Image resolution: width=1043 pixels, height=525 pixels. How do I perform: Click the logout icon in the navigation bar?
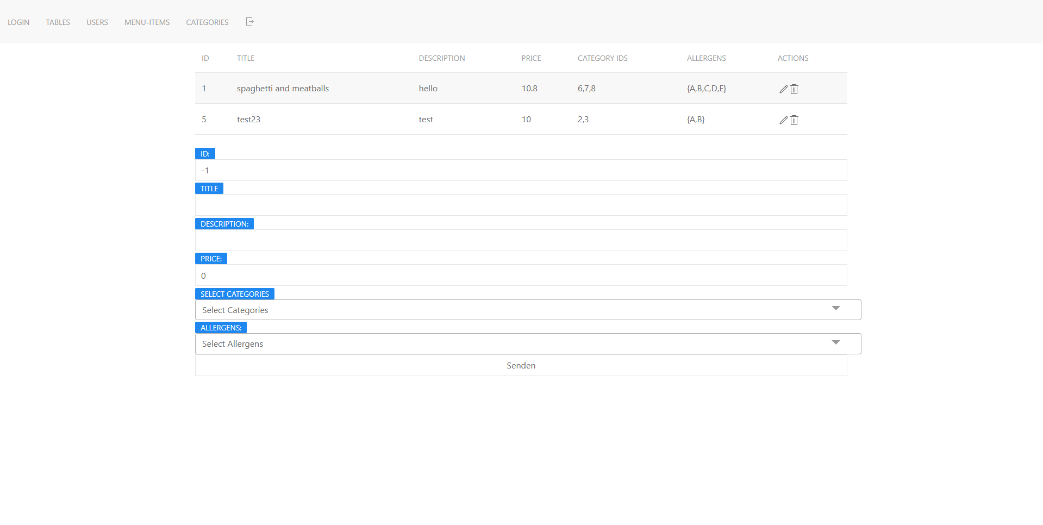coord(249,22)
